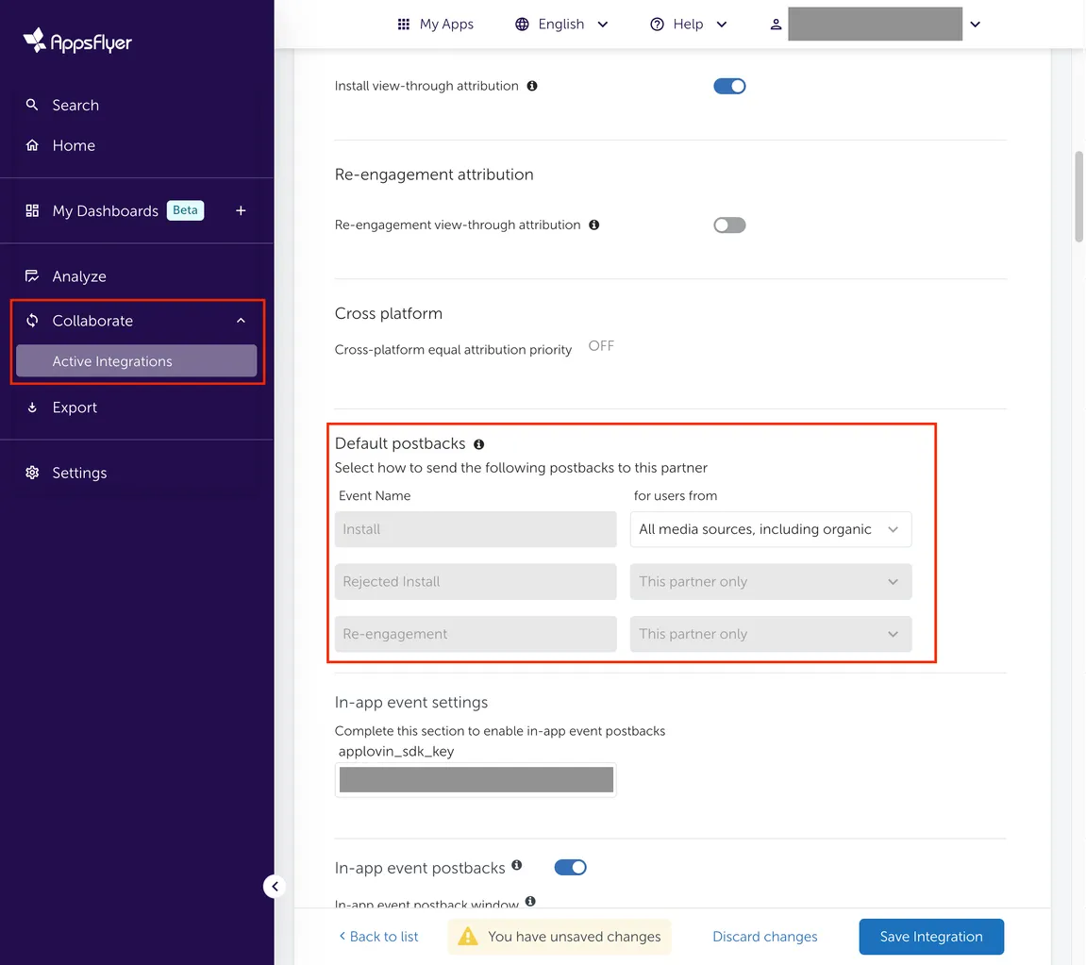Select the Analyze section icon

point(33,275)
